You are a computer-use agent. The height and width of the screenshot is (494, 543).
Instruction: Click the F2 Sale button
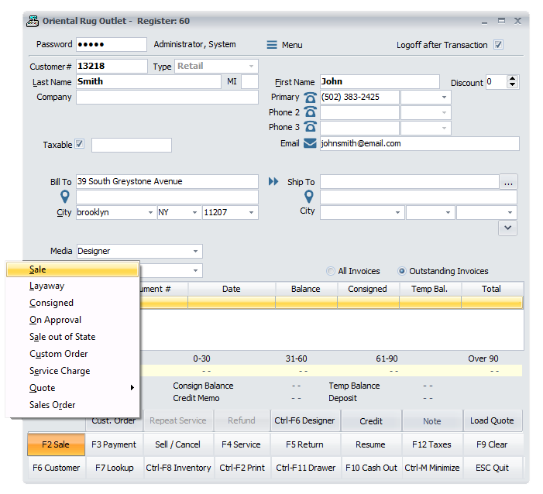pos(56,444)
